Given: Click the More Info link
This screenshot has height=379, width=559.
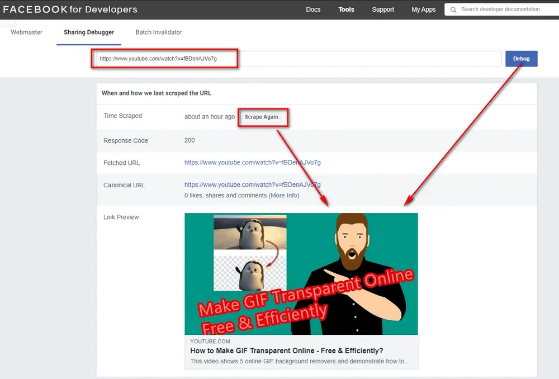Looking at the screenshot, I should [x=285, y=196].
